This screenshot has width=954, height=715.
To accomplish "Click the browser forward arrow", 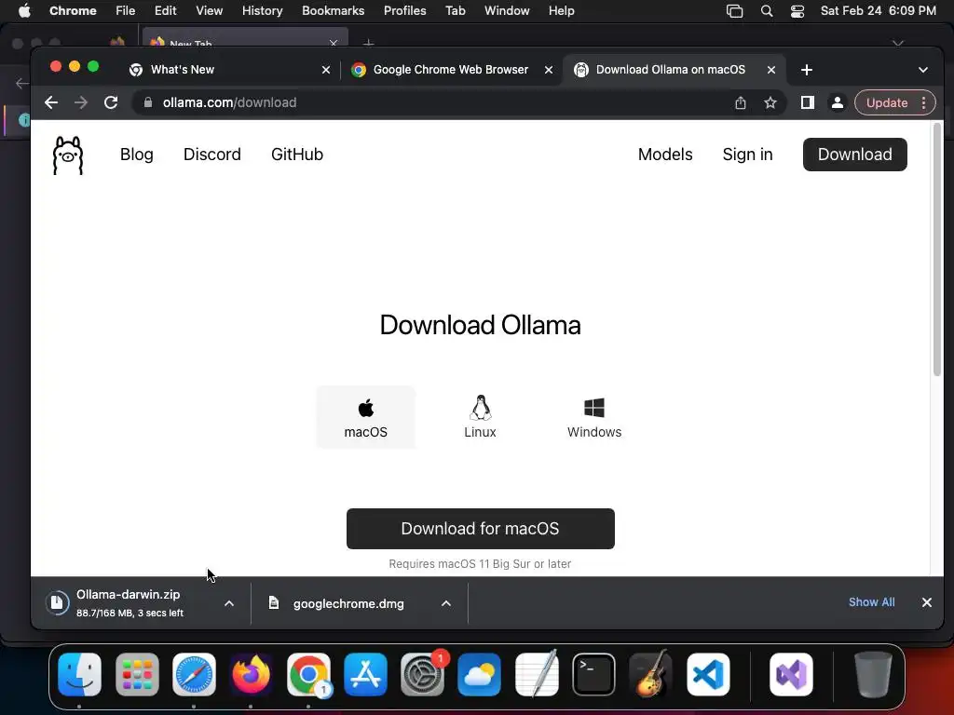I will (x=81, y=102).
